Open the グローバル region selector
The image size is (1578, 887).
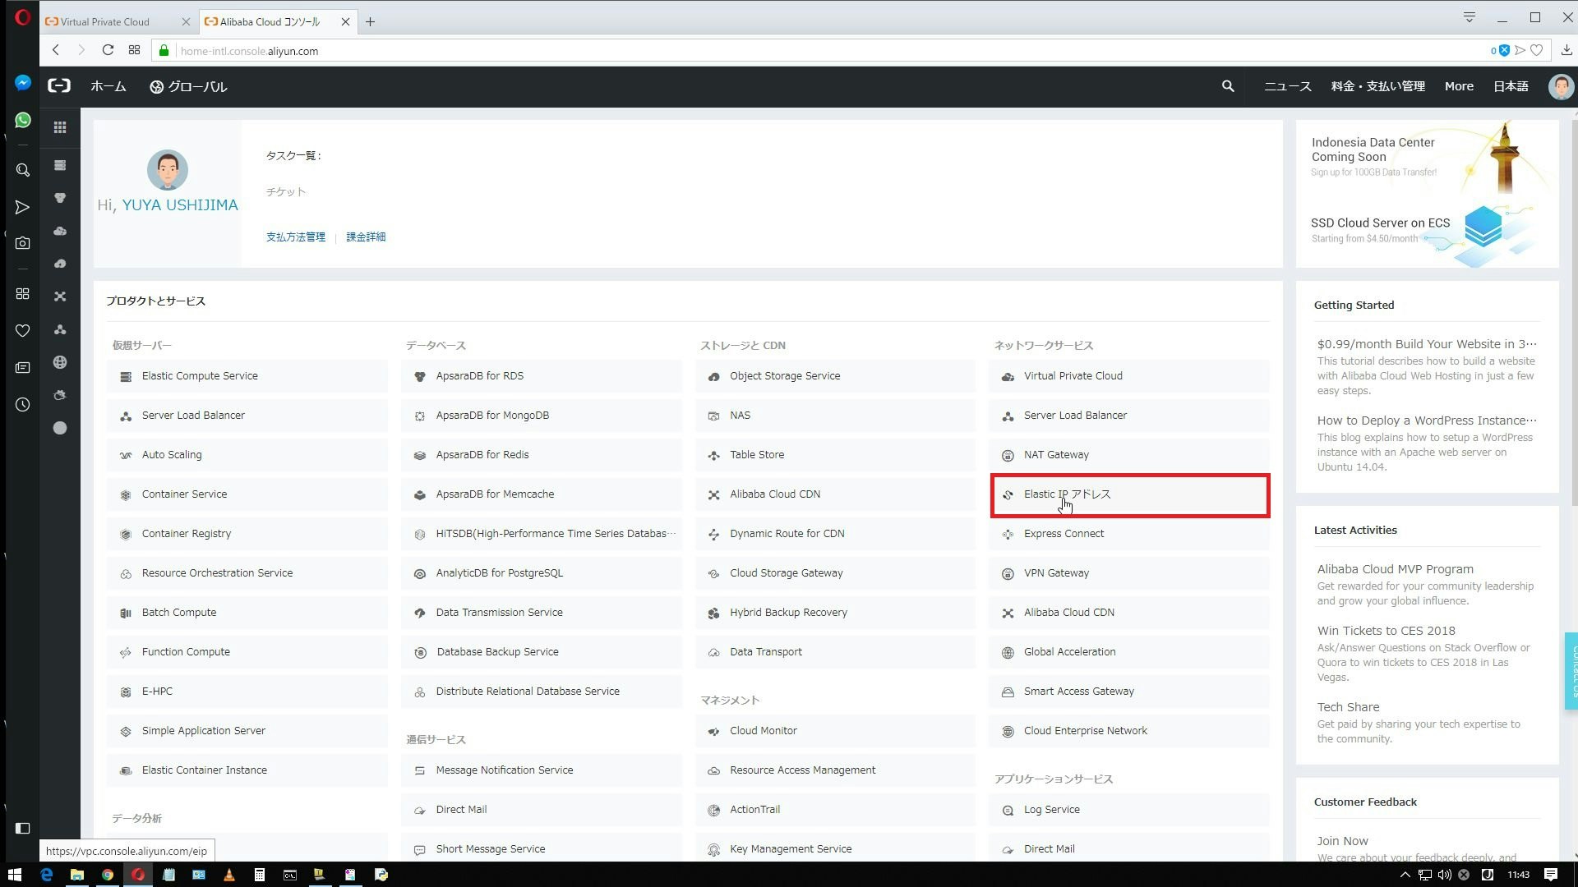[188, 86]
